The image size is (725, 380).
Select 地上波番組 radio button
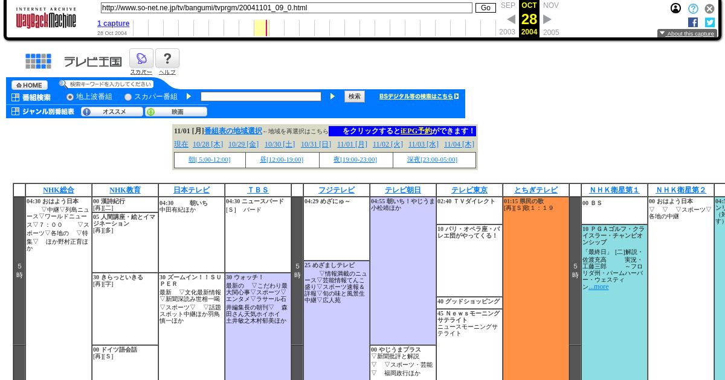70,97
